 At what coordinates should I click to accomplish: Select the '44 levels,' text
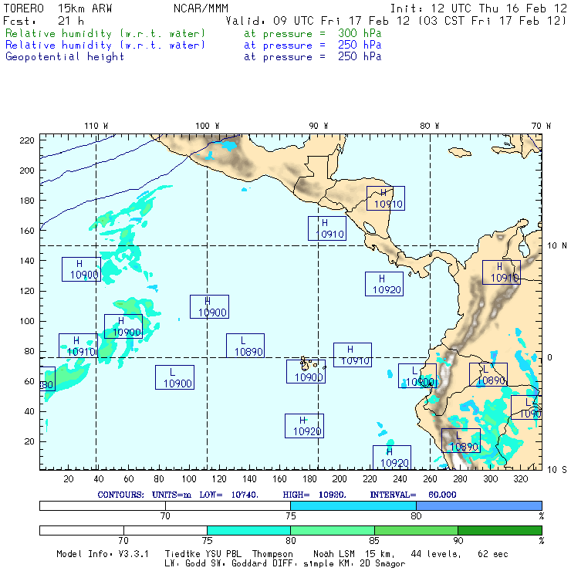(x=435, y=554)
